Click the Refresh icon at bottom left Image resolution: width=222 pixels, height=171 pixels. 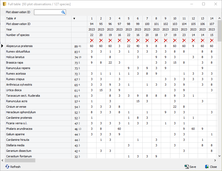pyautogui.click(x=7, y=167)
